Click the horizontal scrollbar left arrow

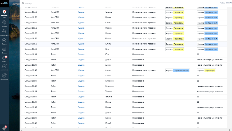click(x=21, y=130)
